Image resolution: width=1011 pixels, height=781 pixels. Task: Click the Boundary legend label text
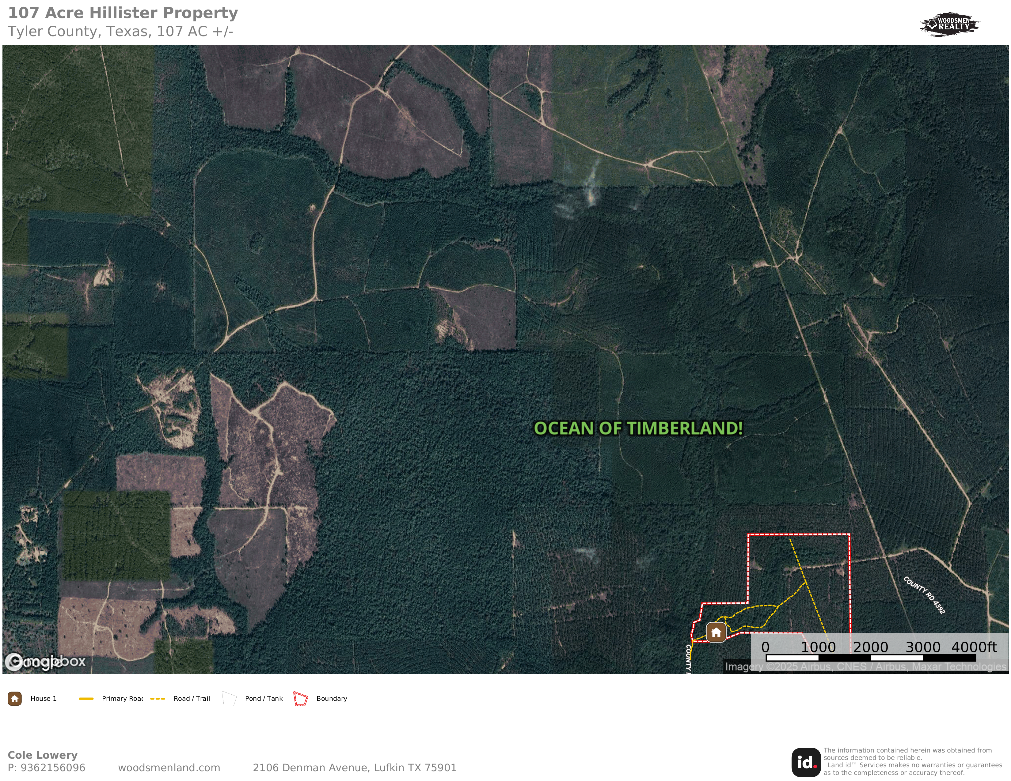332,699
